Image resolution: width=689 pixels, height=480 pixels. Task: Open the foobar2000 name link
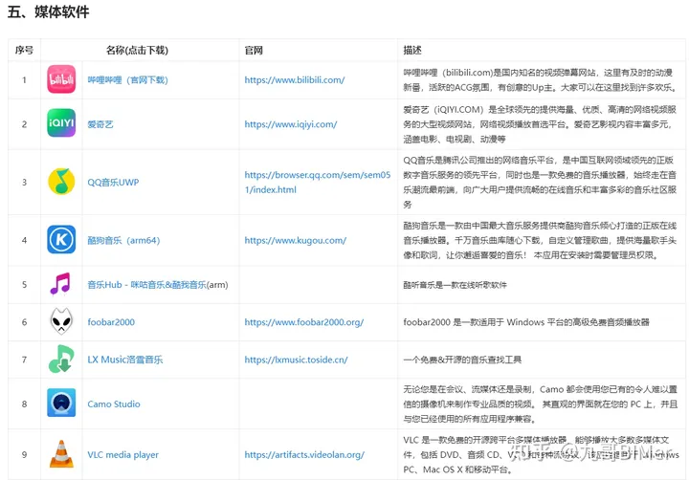tap(111, 322)
